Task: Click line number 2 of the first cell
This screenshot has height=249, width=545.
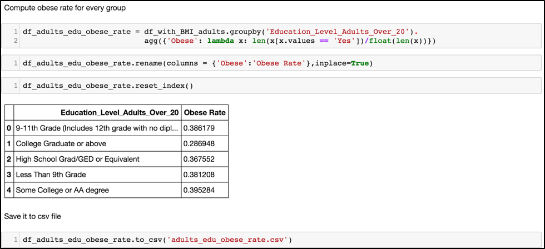Action: [x=16, y=41]
